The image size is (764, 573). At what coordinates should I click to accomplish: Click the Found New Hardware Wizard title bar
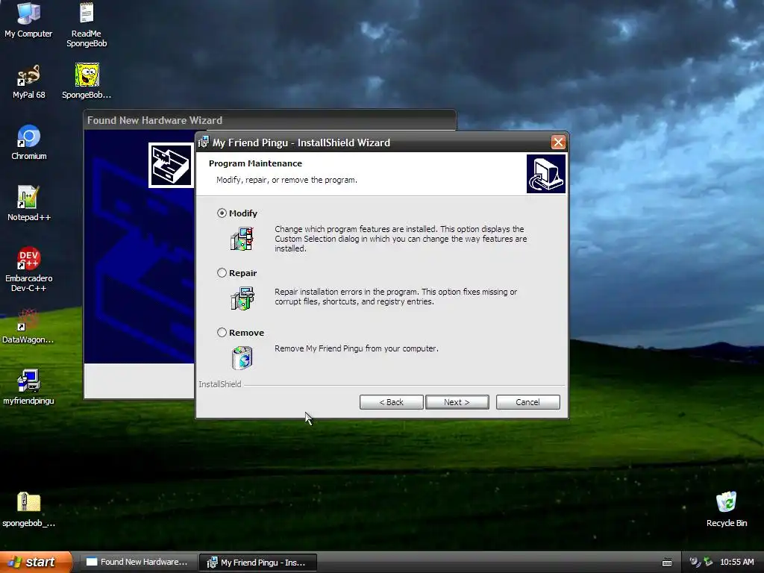[x=269, y=120]
